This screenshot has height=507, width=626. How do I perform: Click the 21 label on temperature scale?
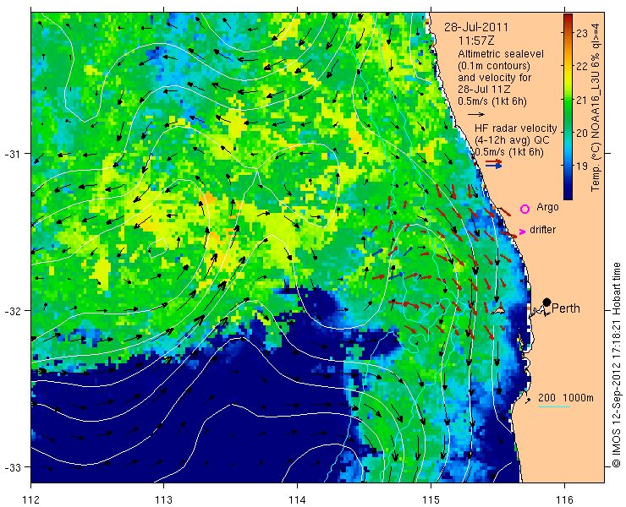click(x=583, y=100)
